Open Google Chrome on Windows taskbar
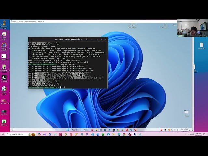The width and height of the screenshot is (208, 156). tap(124, 134)
